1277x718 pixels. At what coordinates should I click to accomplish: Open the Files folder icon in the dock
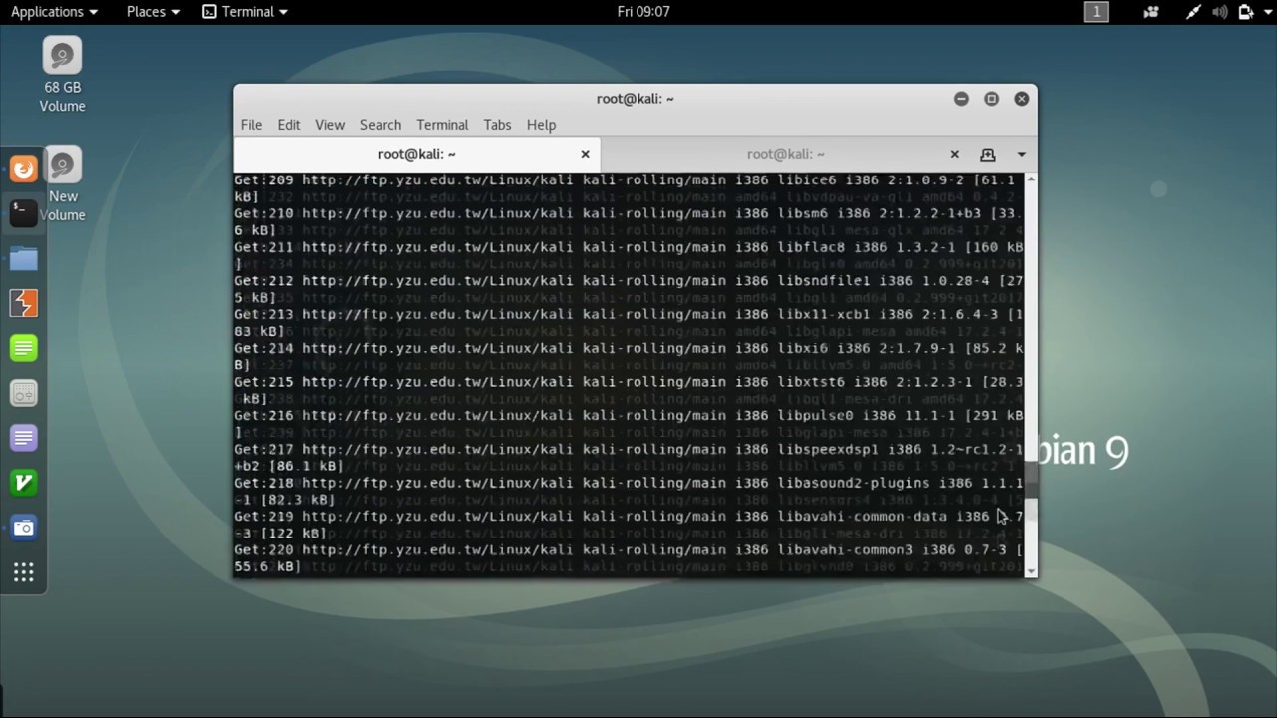23,259
